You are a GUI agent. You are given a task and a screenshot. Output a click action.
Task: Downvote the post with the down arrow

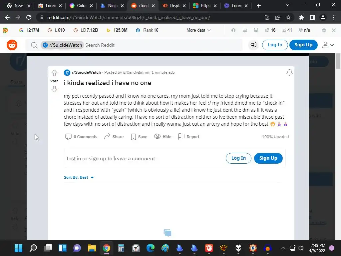(x=54, y=89)
